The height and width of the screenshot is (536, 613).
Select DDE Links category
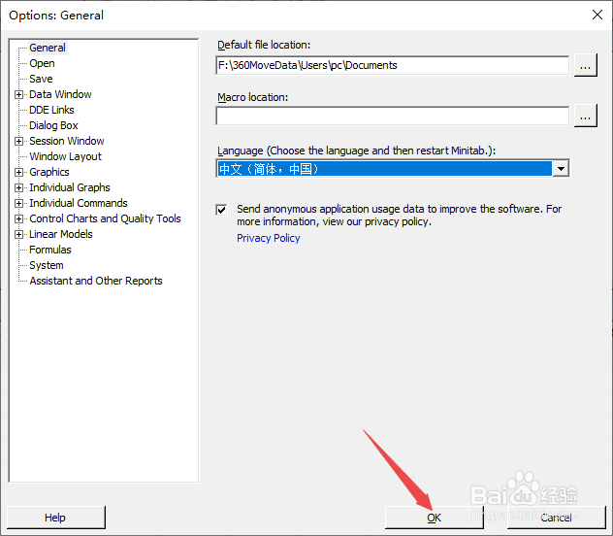pyautogui.click(x=51, y=110)
